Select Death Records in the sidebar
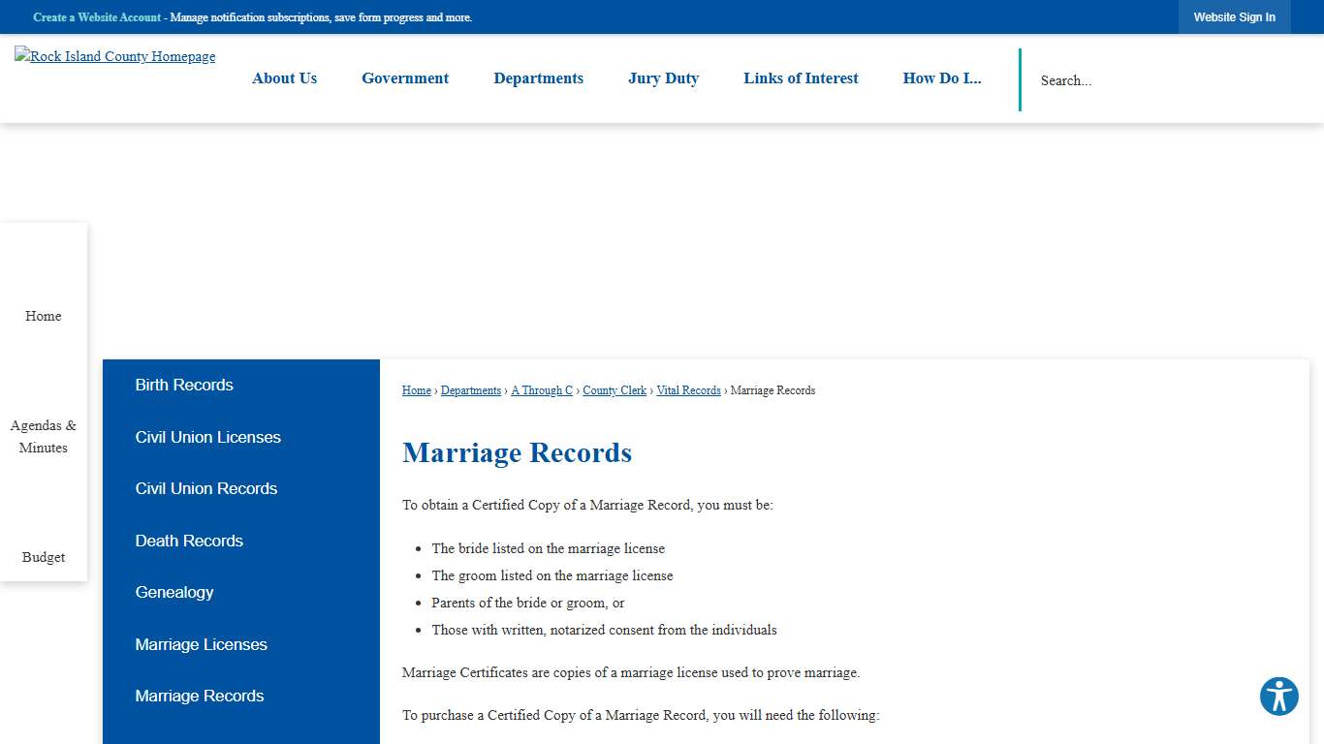This screenshot has height=744, width=1324. pyautogui.click(x=189, y=541)
